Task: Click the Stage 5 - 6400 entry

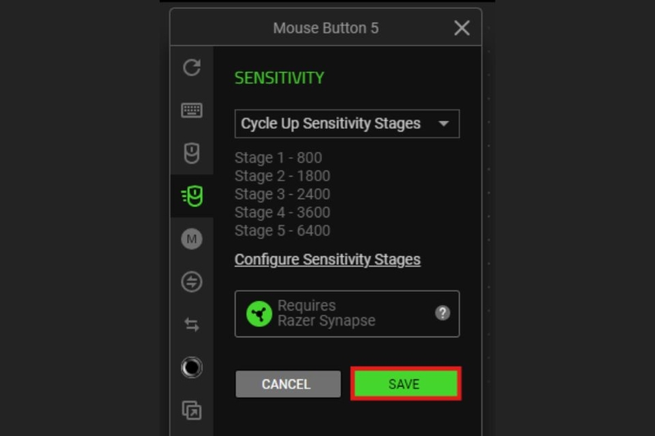Action: point(282,231)
